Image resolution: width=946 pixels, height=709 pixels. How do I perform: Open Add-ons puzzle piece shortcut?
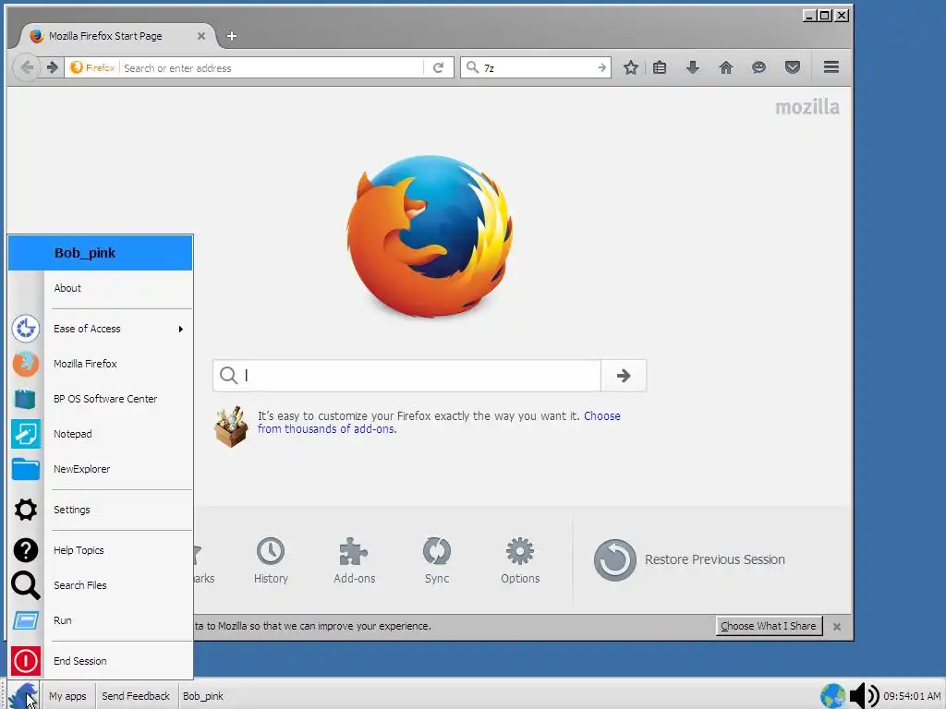[x=354, y=560]
